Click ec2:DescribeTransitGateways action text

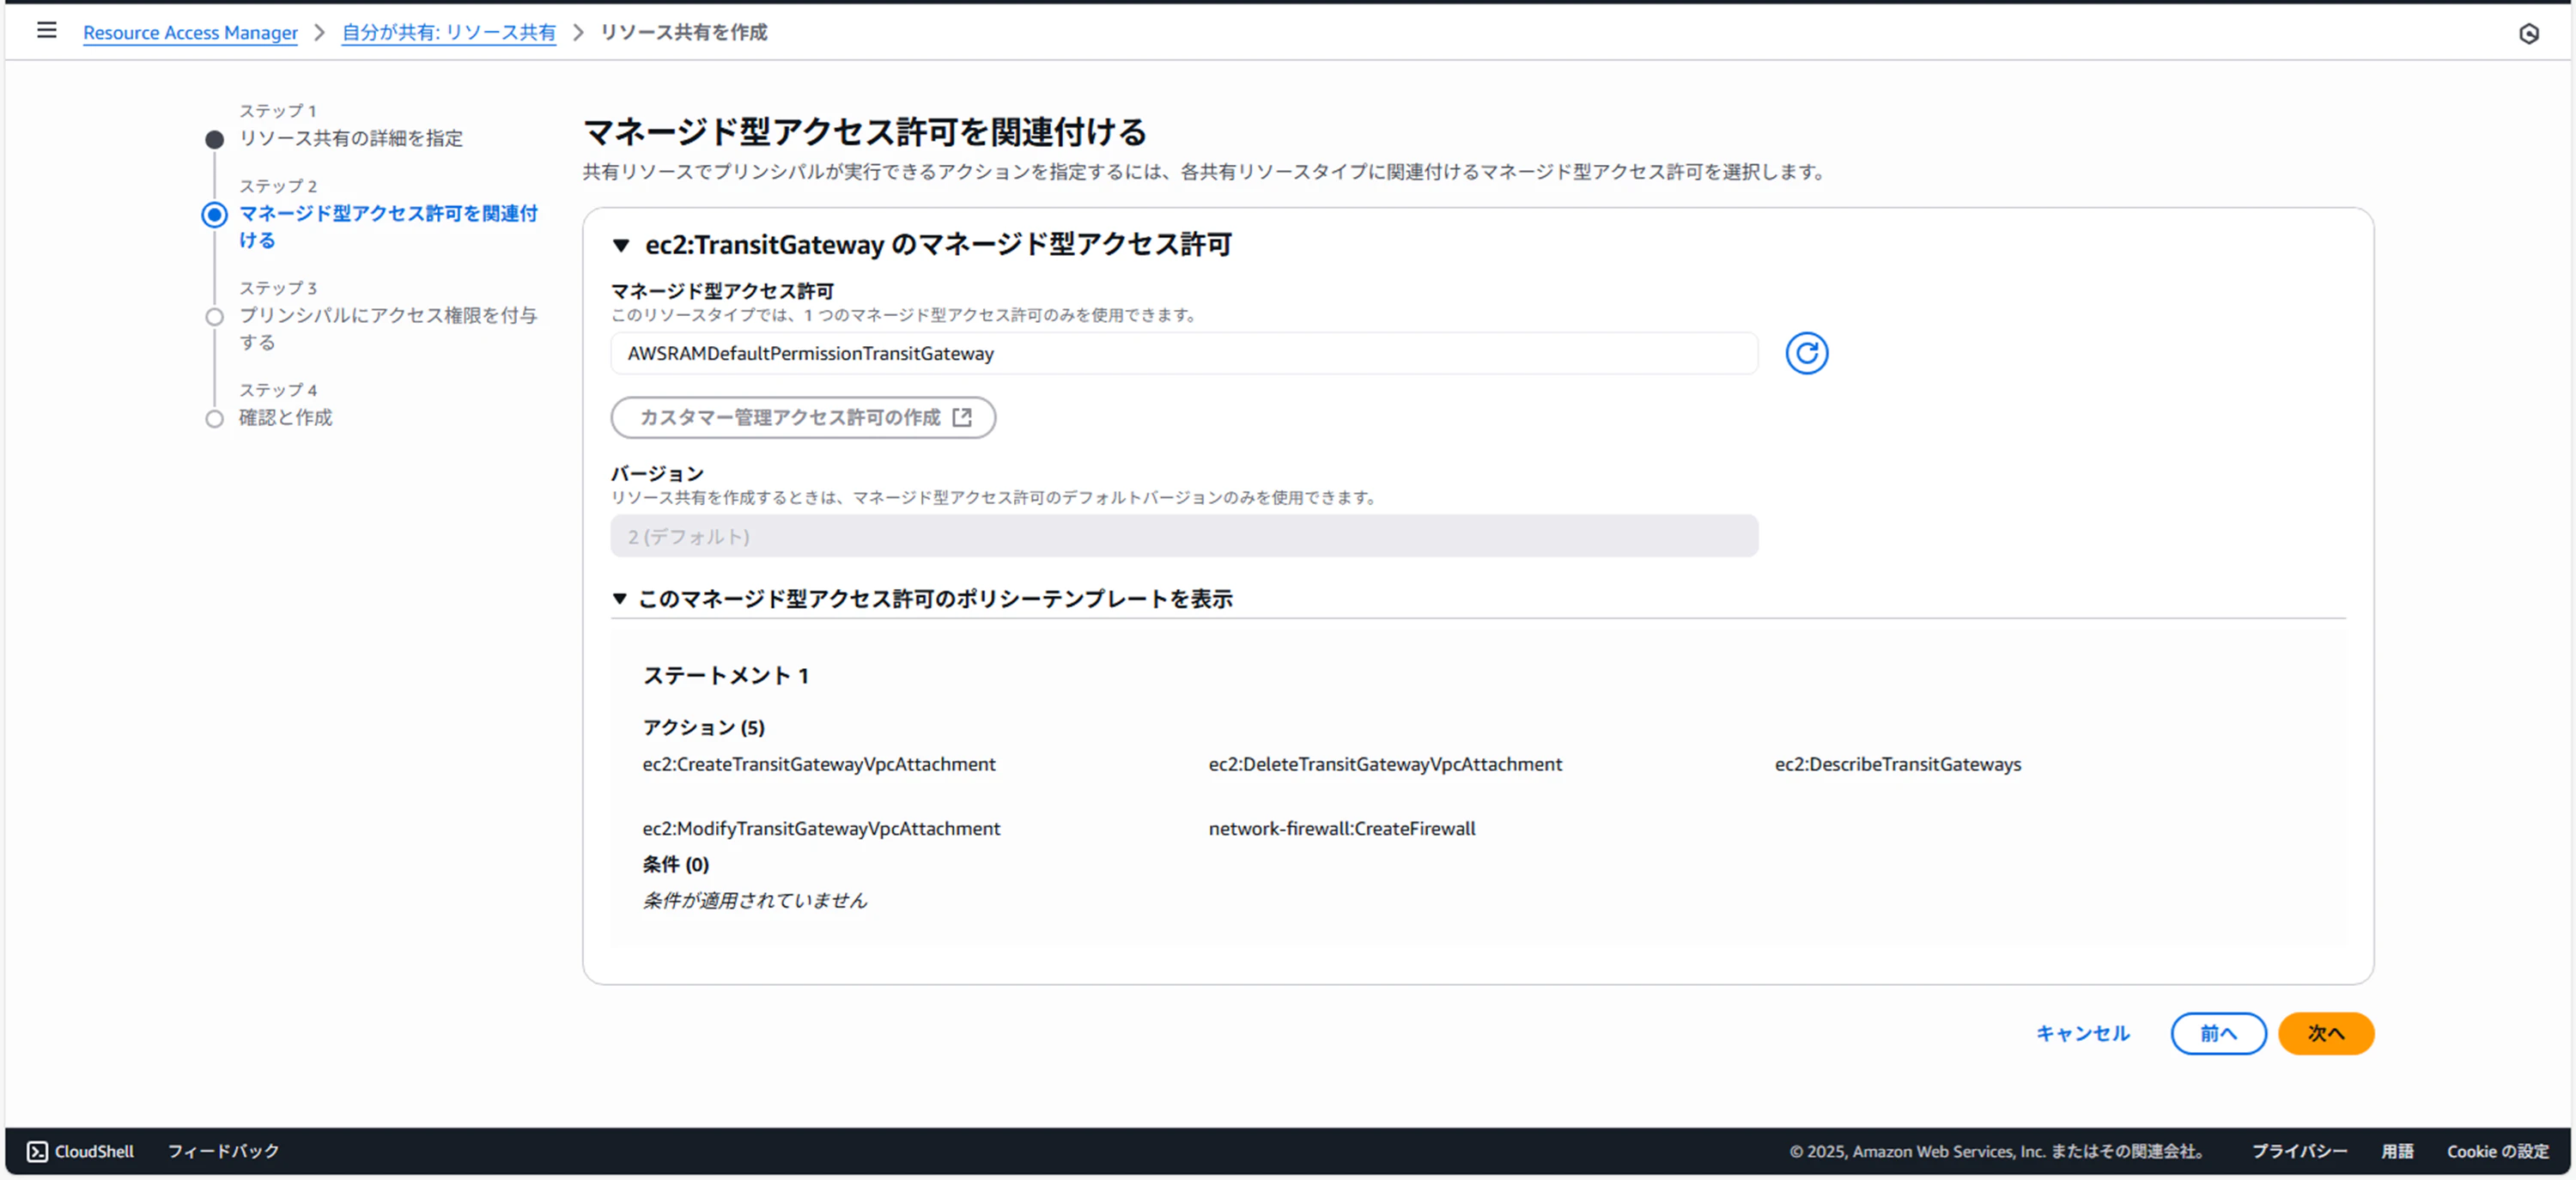click(x=1898, y=764)
